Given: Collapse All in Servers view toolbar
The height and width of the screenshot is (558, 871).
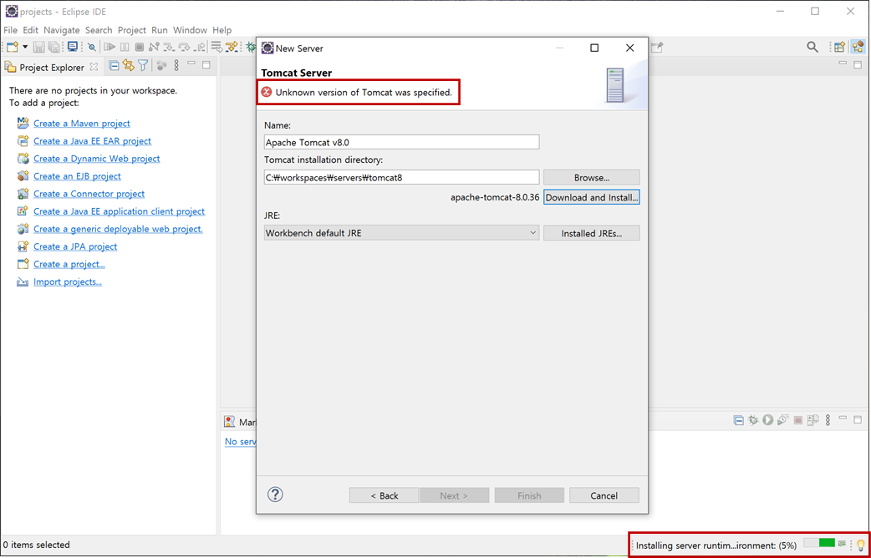Looking at the screenshot, I should pyautogui.click(x=738, y=420).
